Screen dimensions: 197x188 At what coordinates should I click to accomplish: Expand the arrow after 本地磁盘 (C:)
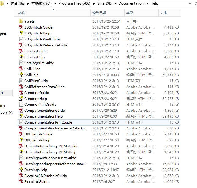click(55, 3)
